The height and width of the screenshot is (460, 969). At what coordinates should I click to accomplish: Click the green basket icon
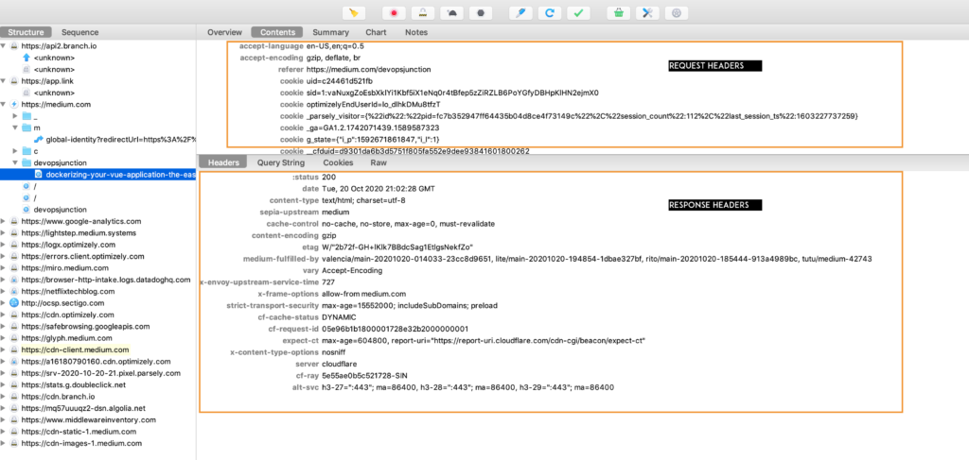point(617,13)
